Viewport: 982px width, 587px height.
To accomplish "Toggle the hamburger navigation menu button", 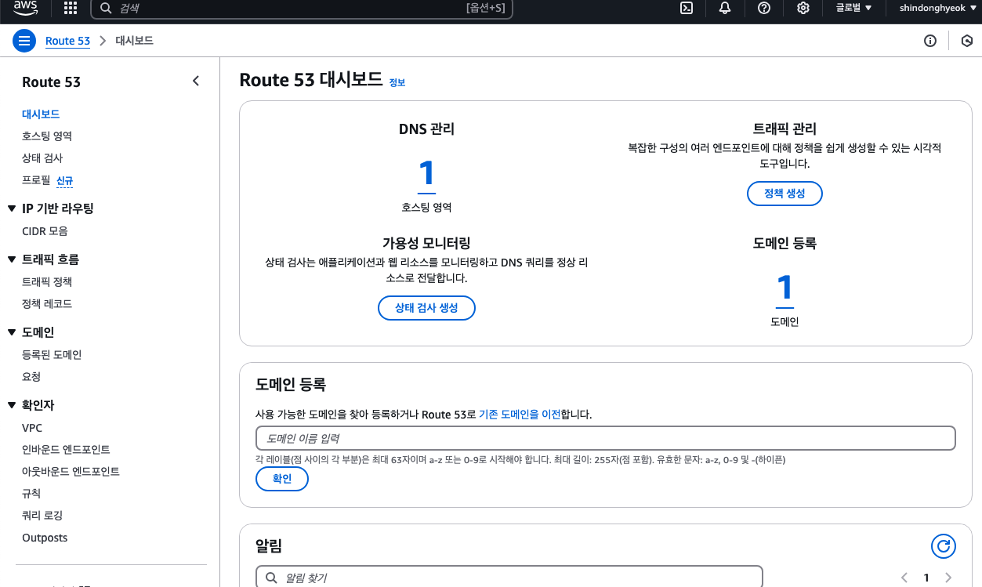I will click(x=24, y=41).
